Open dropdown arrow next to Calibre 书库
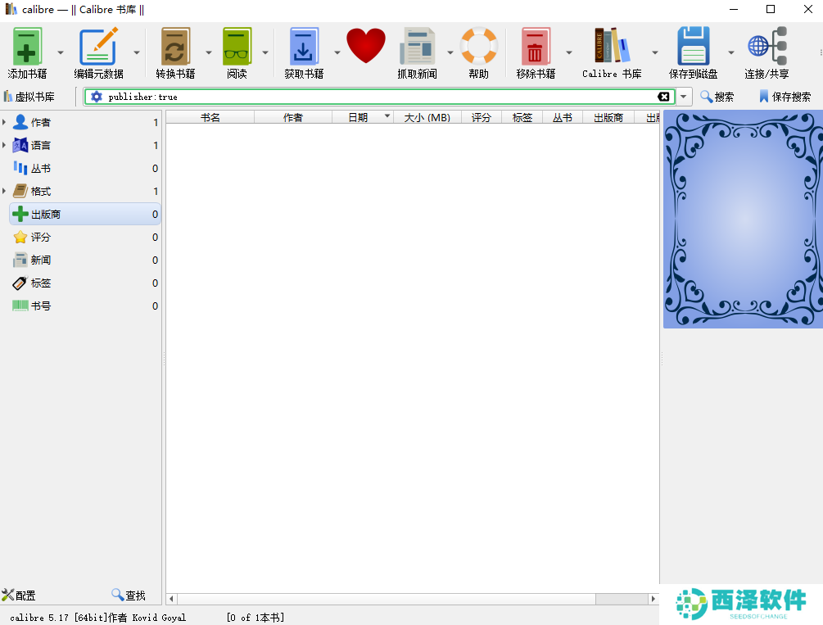823x625 pixels. [x=654, y=52]
